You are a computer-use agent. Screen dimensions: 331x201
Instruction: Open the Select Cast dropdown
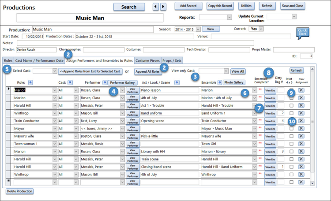coord(55,71)
